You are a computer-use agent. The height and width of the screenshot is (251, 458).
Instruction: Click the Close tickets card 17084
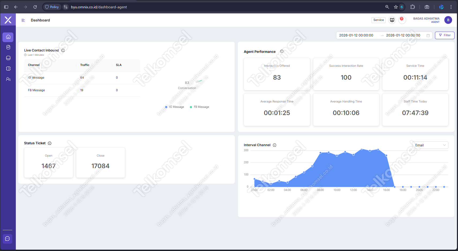click(x=100, y=163)
